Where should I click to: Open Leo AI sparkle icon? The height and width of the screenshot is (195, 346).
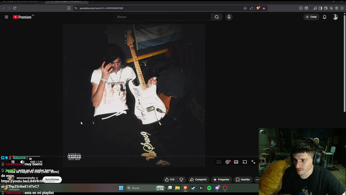coord(331,8)
